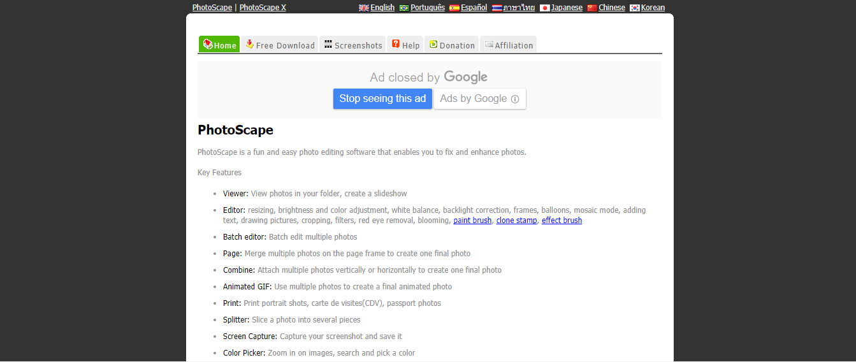The height and width of the screenshot is (362, 856).
Task: Click the Japan flag icon beside Japanese
Action: [x=544, y=8]
